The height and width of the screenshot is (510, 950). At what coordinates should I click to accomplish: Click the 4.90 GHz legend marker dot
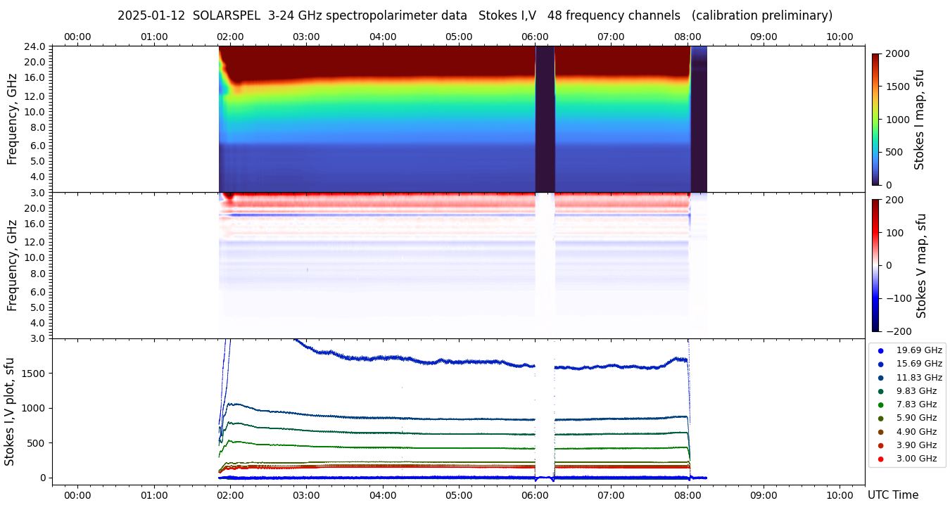pyautogui.click(x=880, y=432)
